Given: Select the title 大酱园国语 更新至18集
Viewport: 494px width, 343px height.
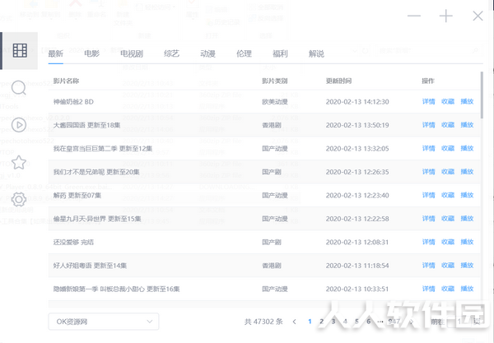Looking at the screenshot, I should point(87,125).
